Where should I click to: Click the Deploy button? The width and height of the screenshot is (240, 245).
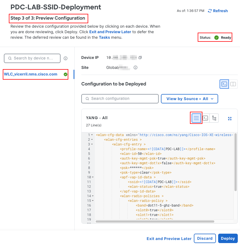(228, 238)
